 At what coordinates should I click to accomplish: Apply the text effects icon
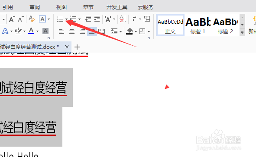pos(5,31)
